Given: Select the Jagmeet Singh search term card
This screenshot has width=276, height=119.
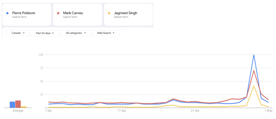Looking at the screenshot, I should click(x=128, y=15).
